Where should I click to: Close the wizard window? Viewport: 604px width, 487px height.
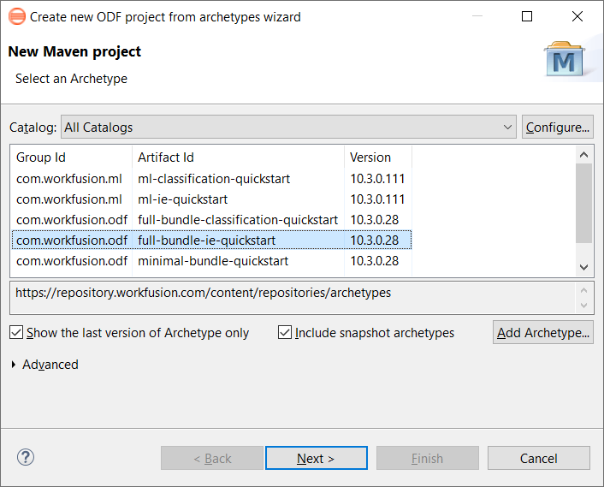577,16
